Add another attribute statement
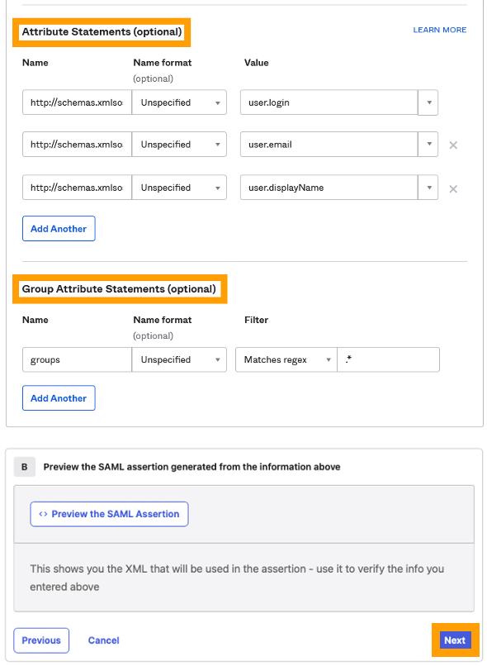The height and width of the screenshot is (666, 487). [59, 229]
